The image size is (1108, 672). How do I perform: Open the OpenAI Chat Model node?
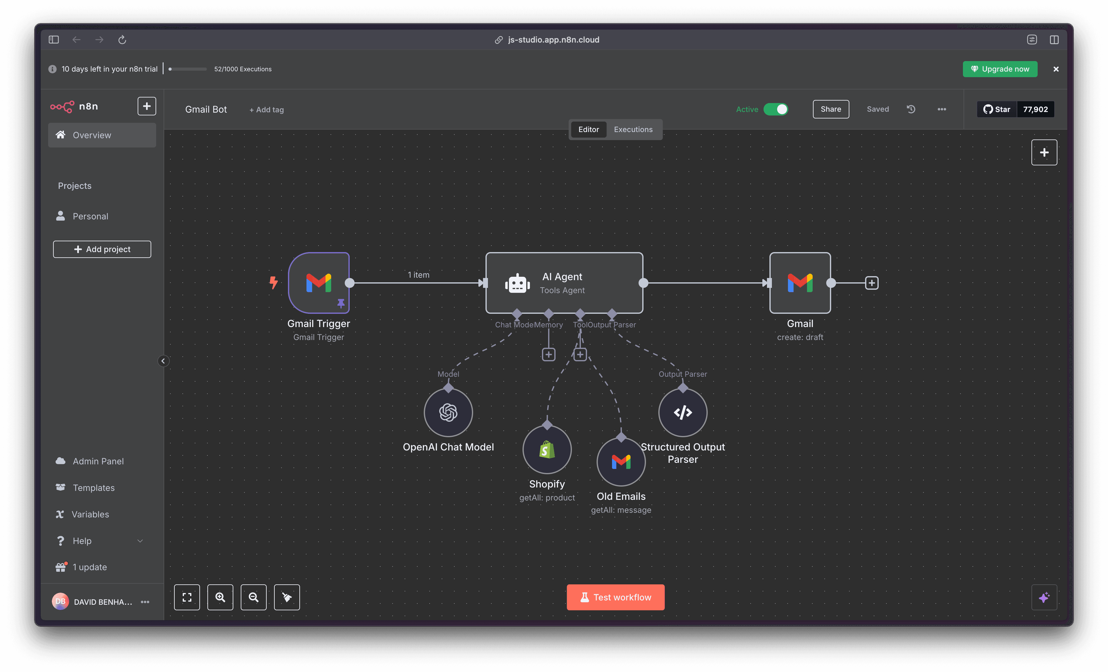point(448,412)
